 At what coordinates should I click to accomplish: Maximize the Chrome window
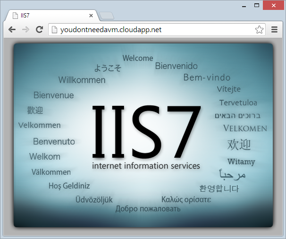(257, 6)
